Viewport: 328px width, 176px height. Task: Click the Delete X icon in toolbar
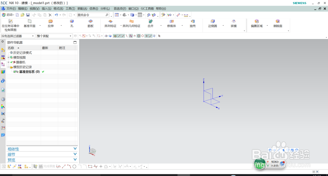(x=50, y=15)
